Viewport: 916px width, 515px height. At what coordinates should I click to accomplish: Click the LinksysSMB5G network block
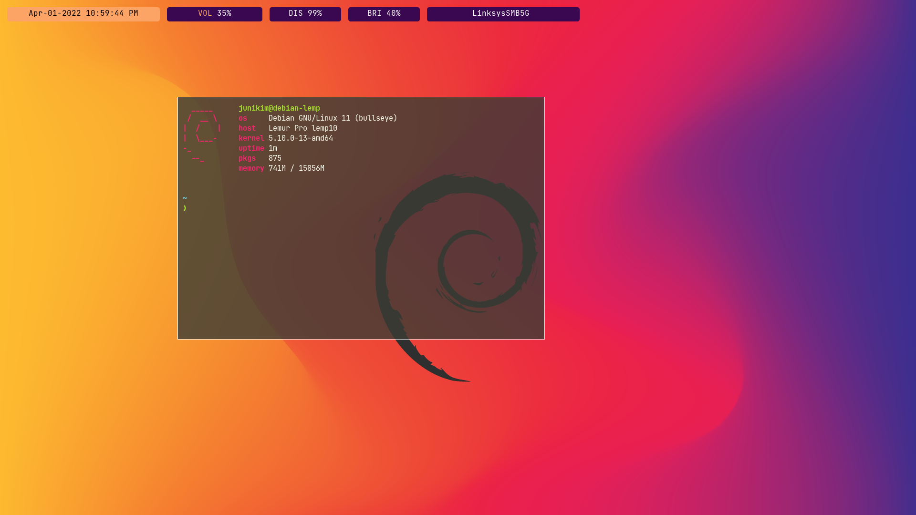[x=503, y=14]
